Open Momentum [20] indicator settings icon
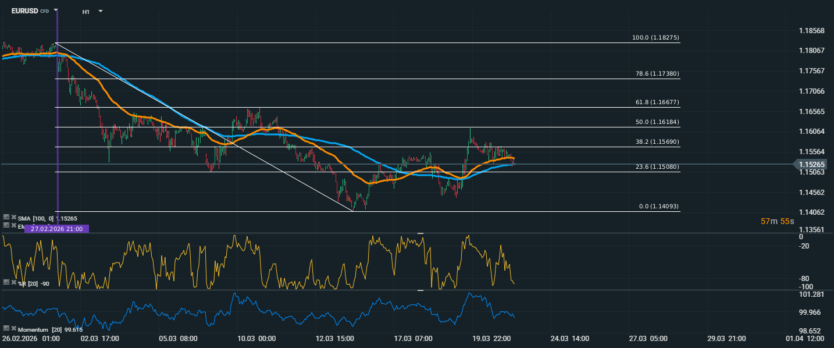The width and height of the screenshot is (834, 348). click(x=6, y=329)
